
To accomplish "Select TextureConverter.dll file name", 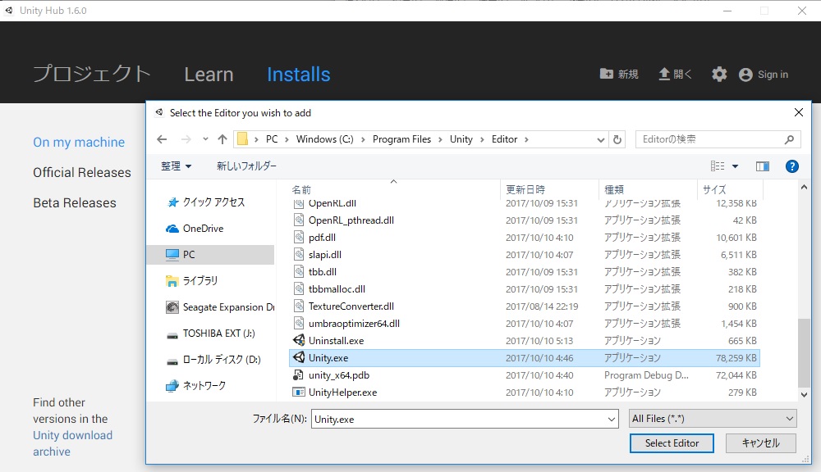I will (x=351, y=306).
